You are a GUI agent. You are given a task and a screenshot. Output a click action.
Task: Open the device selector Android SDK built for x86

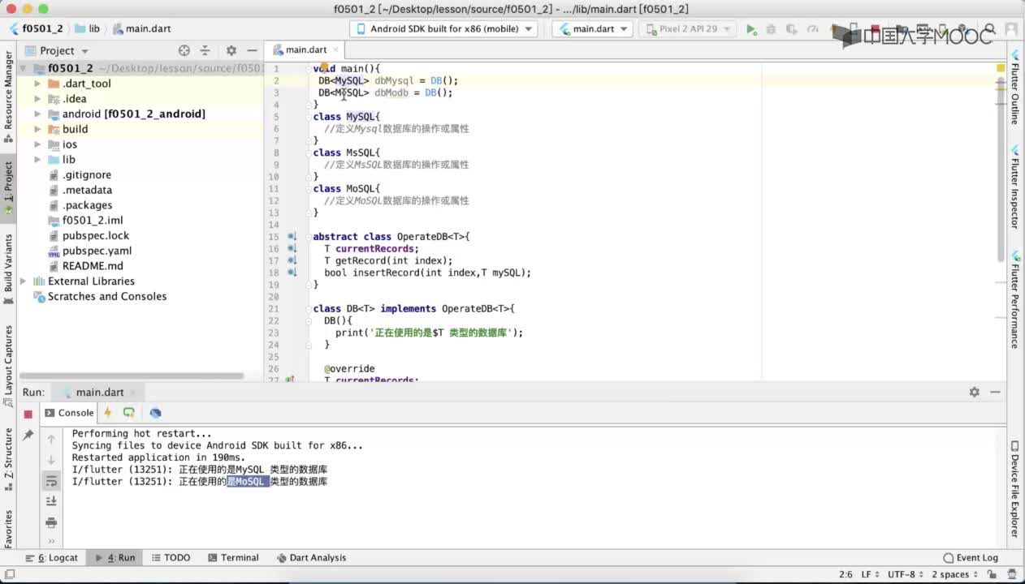point(443,28)
